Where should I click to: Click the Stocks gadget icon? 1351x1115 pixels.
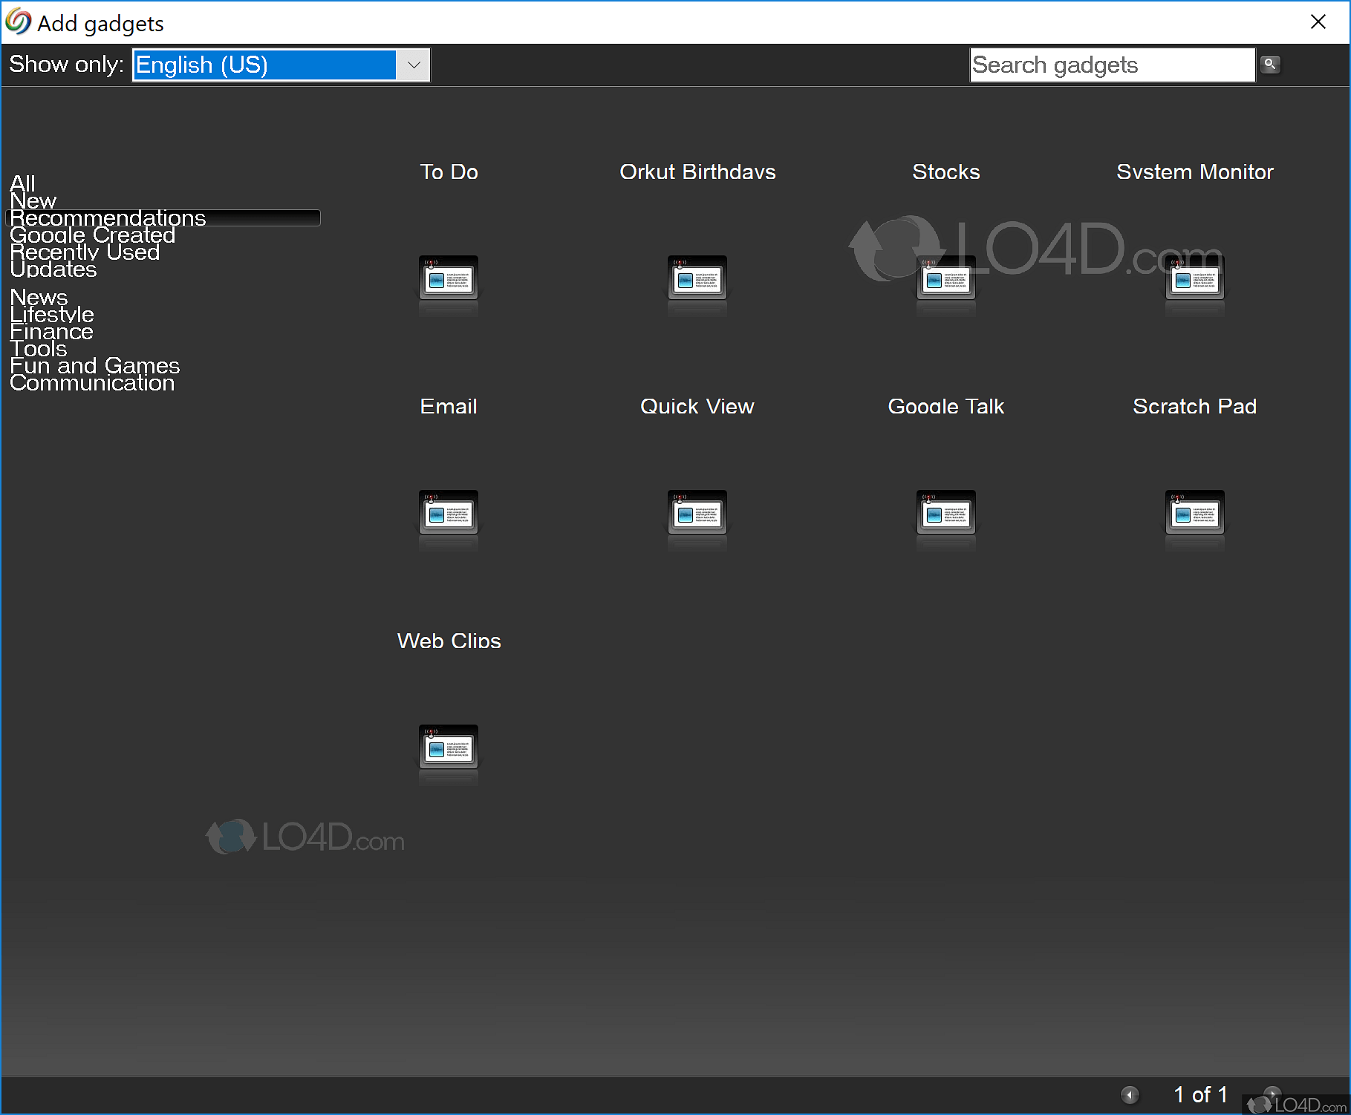946,278
